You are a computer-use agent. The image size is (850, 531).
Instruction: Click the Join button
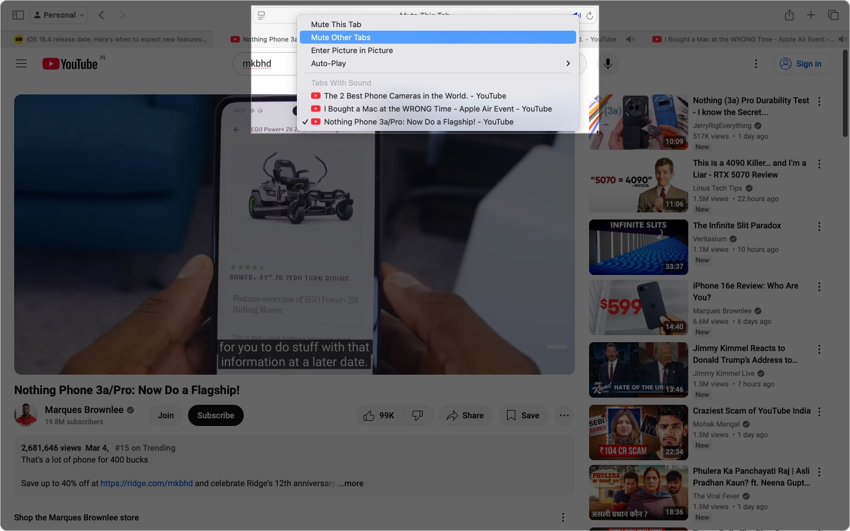(166, 415)
